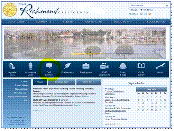Image resolution: width=174 pixels, height=131 pixels.
Task: Click the search magnifier icon
Action: tap(167, 6)
